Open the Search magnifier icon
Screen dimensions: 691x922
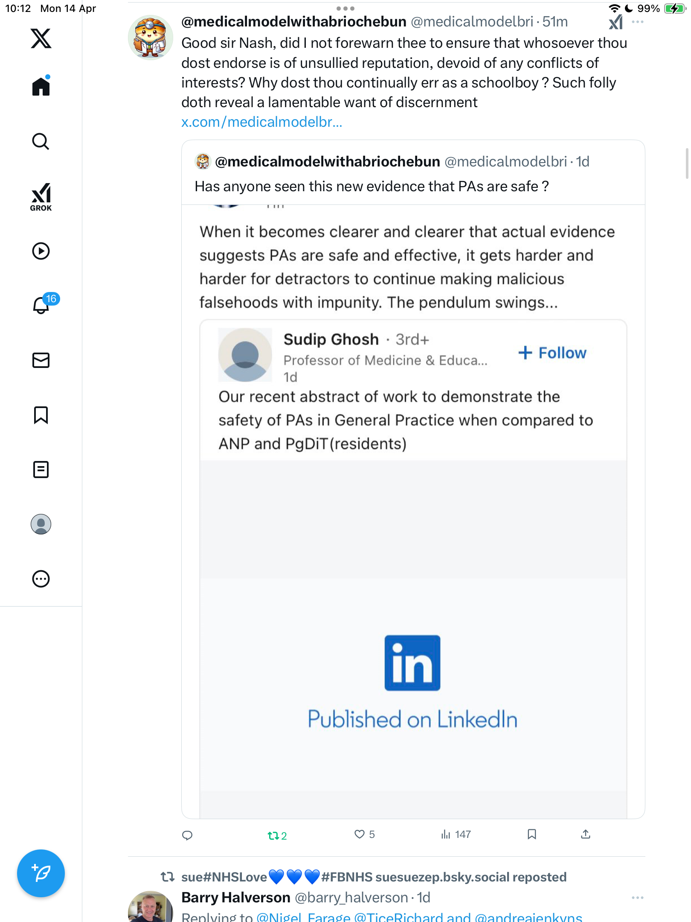(41, 141)
